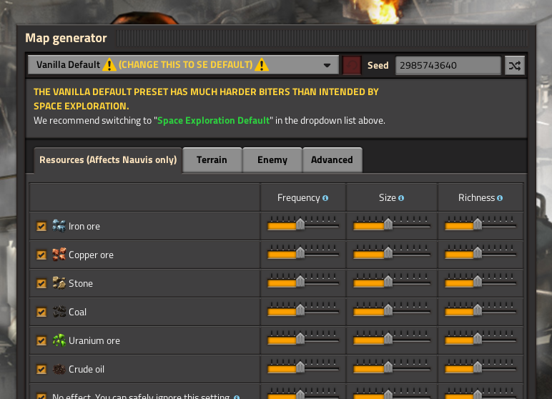Adjust the Uranium ore Richness slider
The width and height of the screenshot is (552, 399).
pos(480,338)
